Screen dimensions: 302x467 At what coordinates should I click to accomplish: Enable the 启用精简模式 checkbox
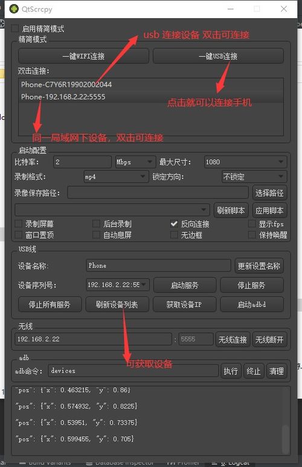(x=14, y=28)
